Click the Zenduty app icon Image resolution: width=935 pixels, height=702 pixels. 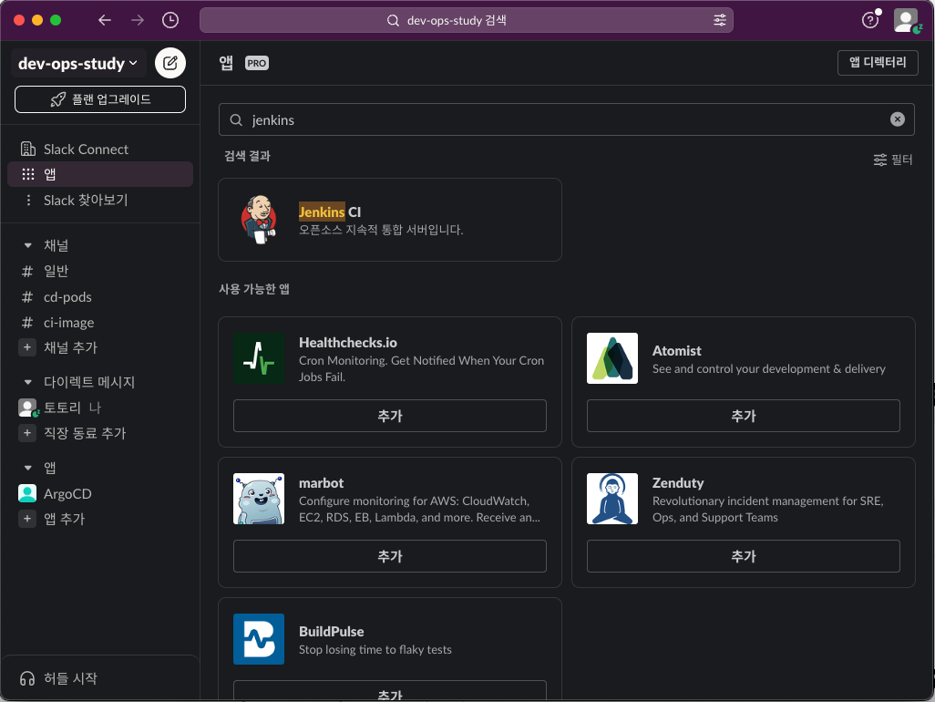(612, 499)
